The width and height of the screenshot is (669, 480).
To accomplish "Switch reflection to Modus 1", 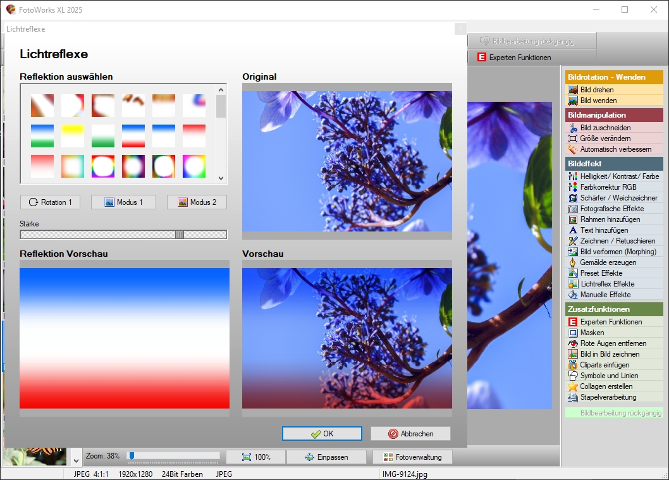I will point(123,202).
